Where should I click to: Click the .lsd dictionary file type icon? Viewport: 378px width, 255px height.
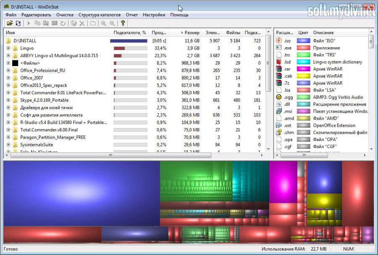279,62
